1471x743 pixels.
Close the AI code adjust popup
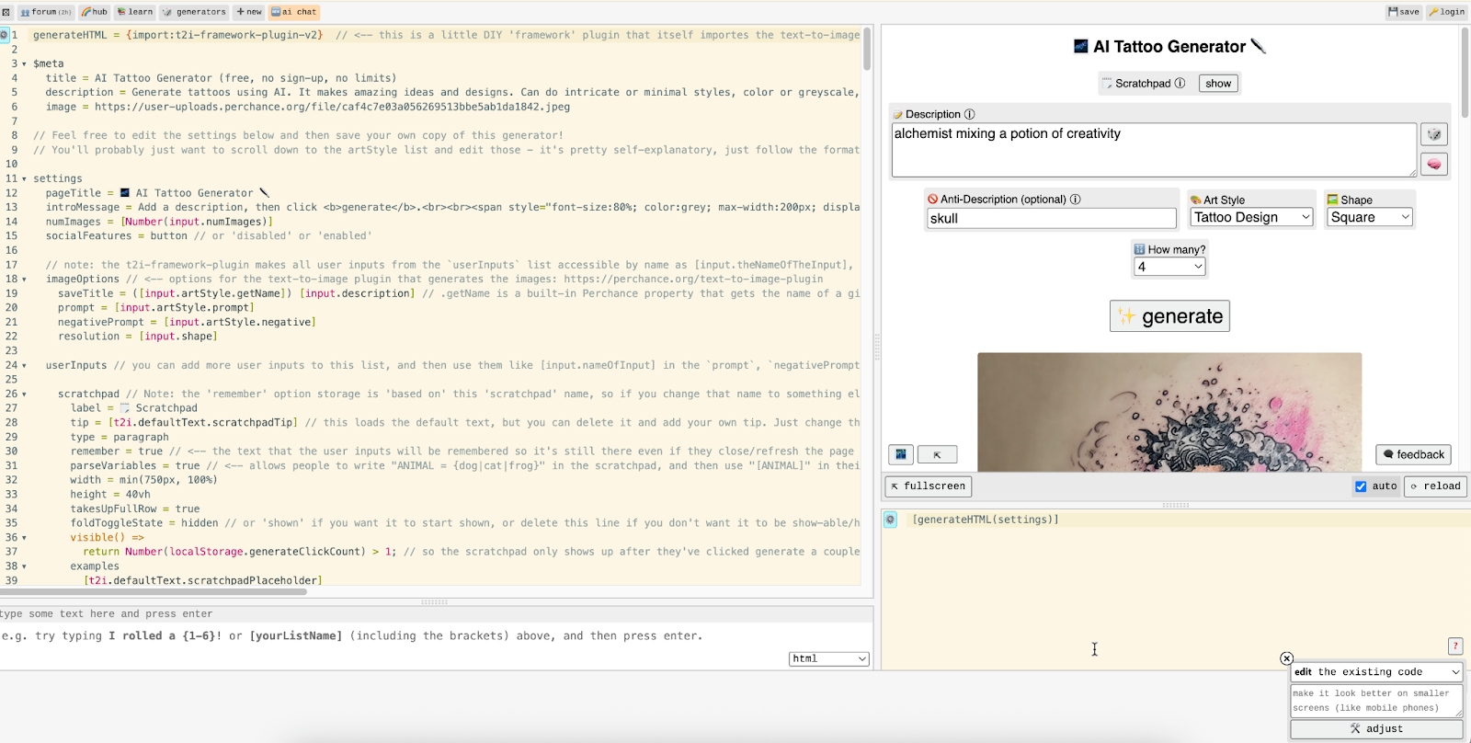click(x=1286, y=658)
